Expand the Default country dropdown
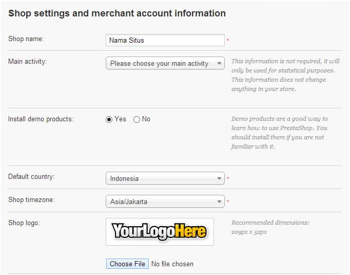The height and width of the screenshot is (275, 350). [165, 178]
